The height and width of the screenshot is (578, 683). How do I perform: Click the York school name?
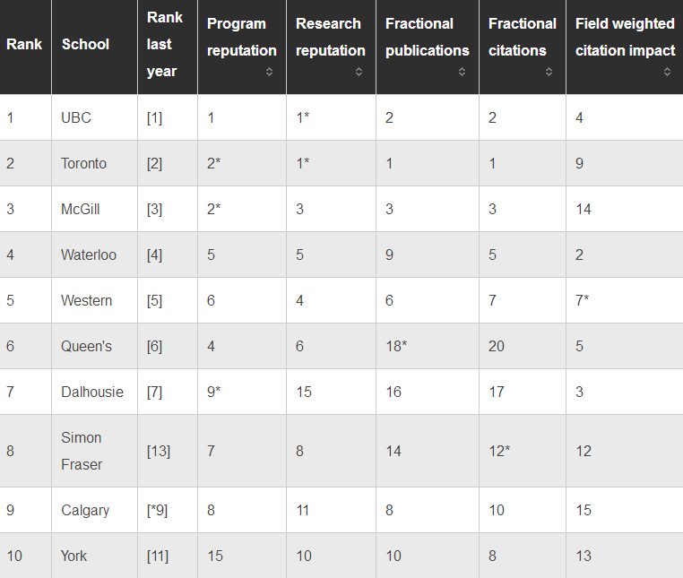73,556
